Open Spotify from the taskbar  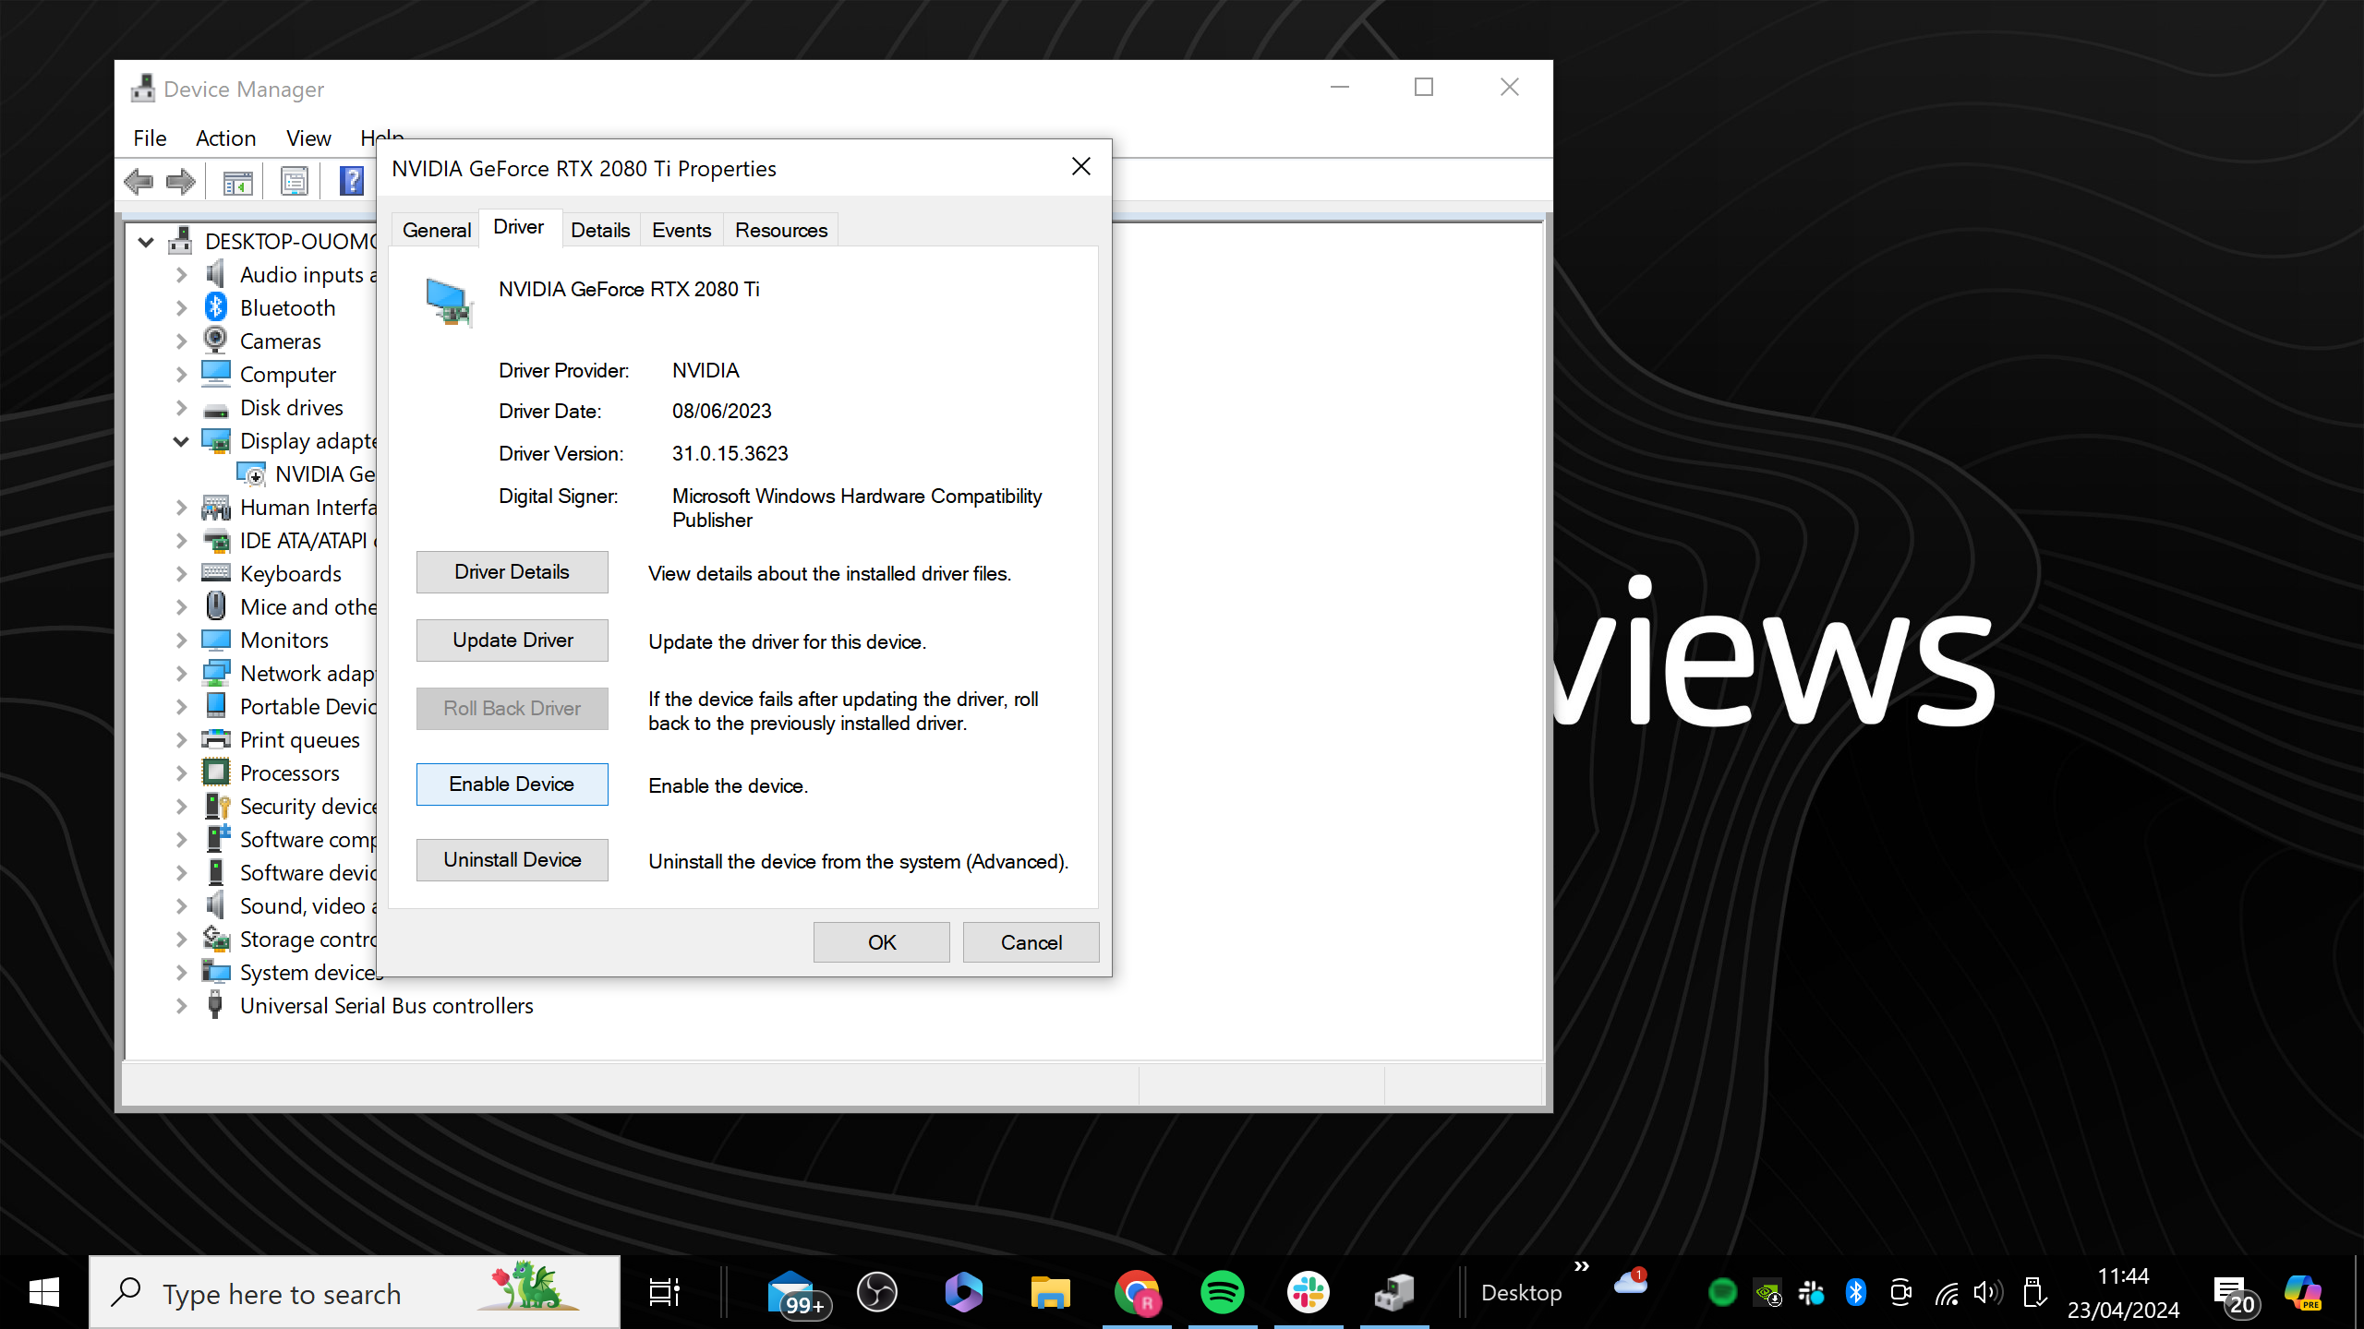(x=1223, y=1292)
